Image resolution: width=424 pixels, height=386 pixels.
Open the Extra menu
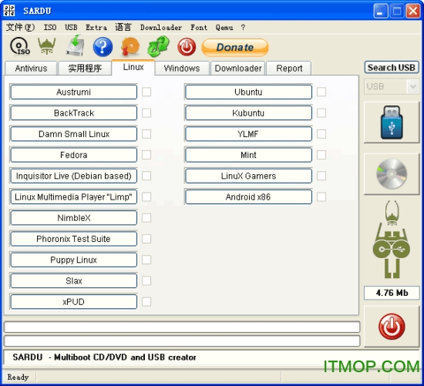point(96,27)
